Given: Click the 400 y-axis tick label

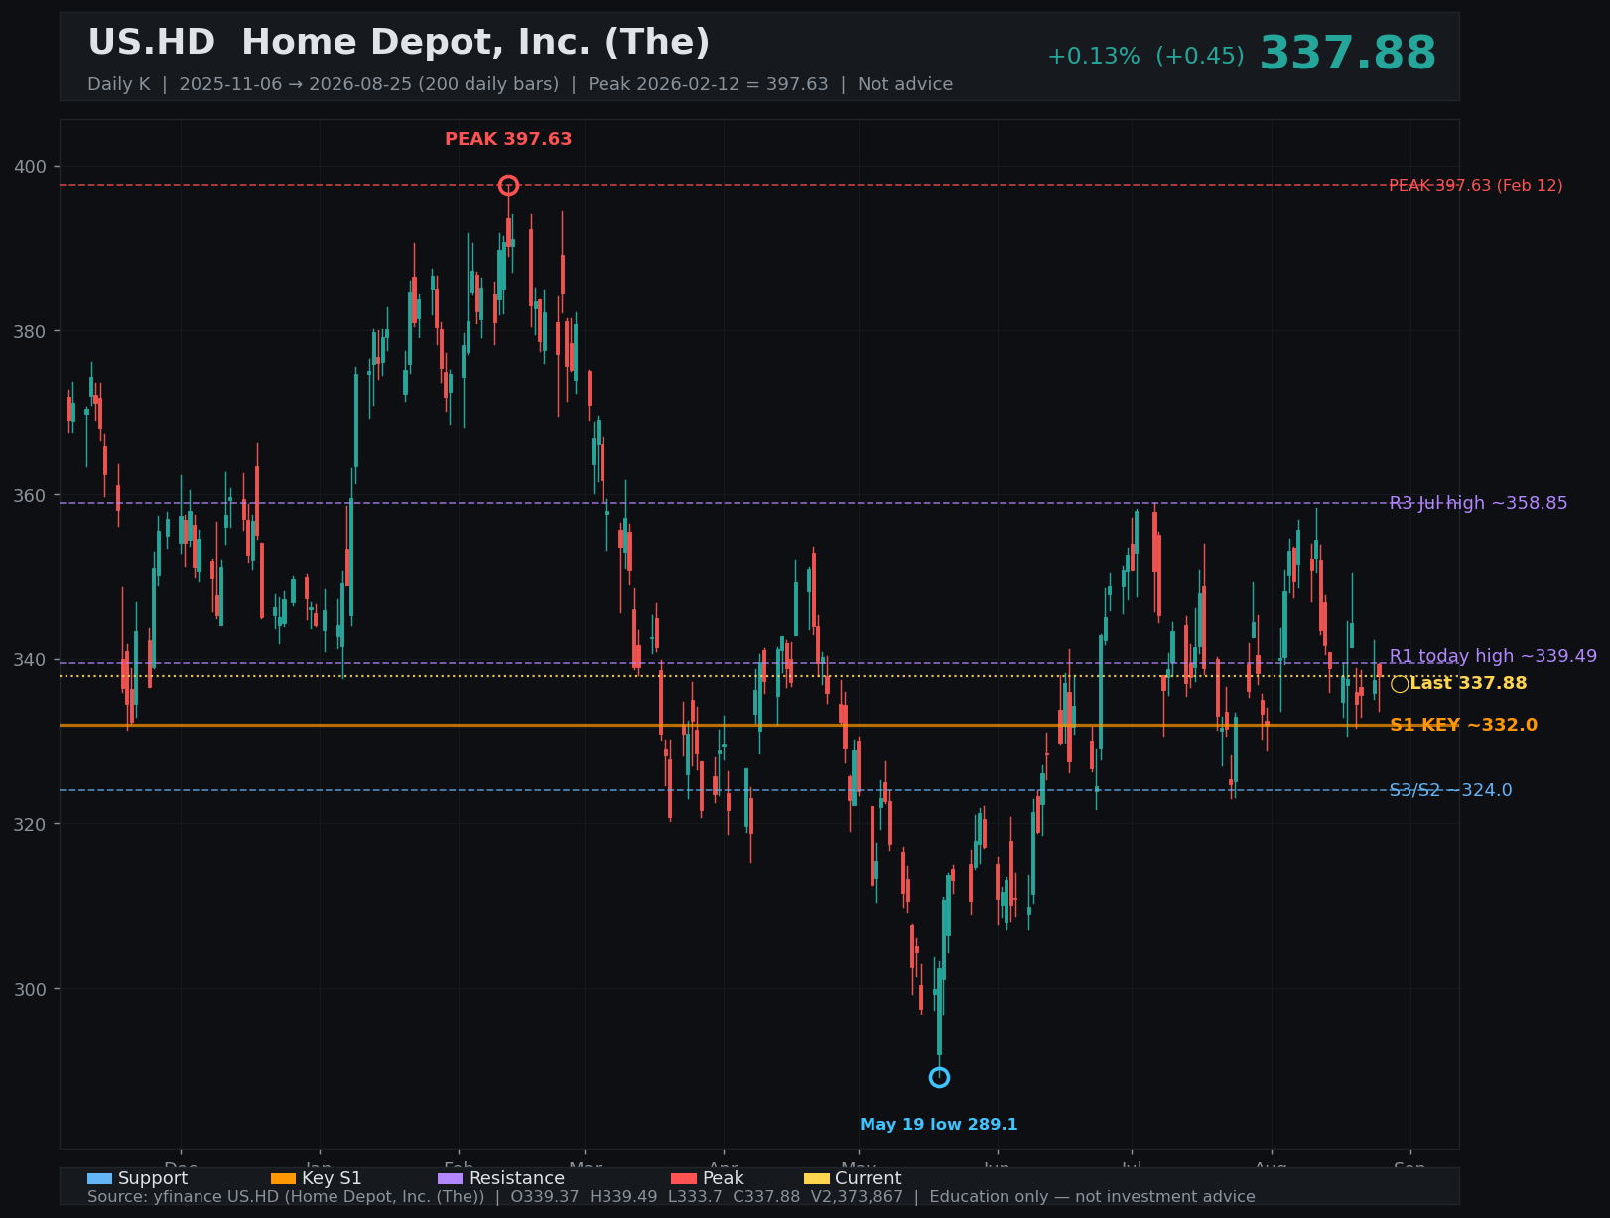Looking at the screenshot, I should [x=30, y=166].
